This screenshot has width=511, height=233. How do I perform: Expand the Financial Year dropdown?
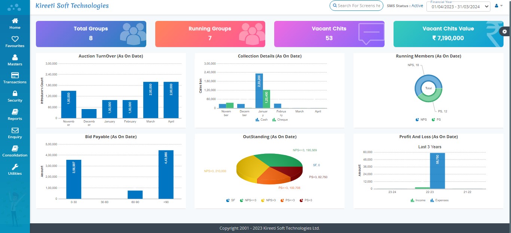tap(458, 6)
